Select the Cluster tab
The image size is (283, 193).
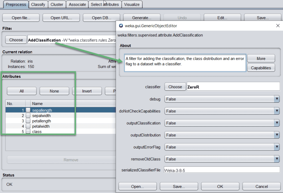pyautogui.click(x=57, y=4)
